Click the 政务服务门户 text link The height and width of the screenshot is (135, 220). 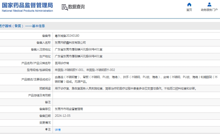209,10
